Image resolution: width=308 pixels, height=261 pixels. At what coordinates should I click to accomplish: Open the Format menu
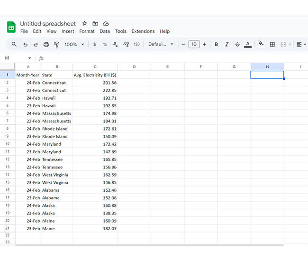coord(87,31)
